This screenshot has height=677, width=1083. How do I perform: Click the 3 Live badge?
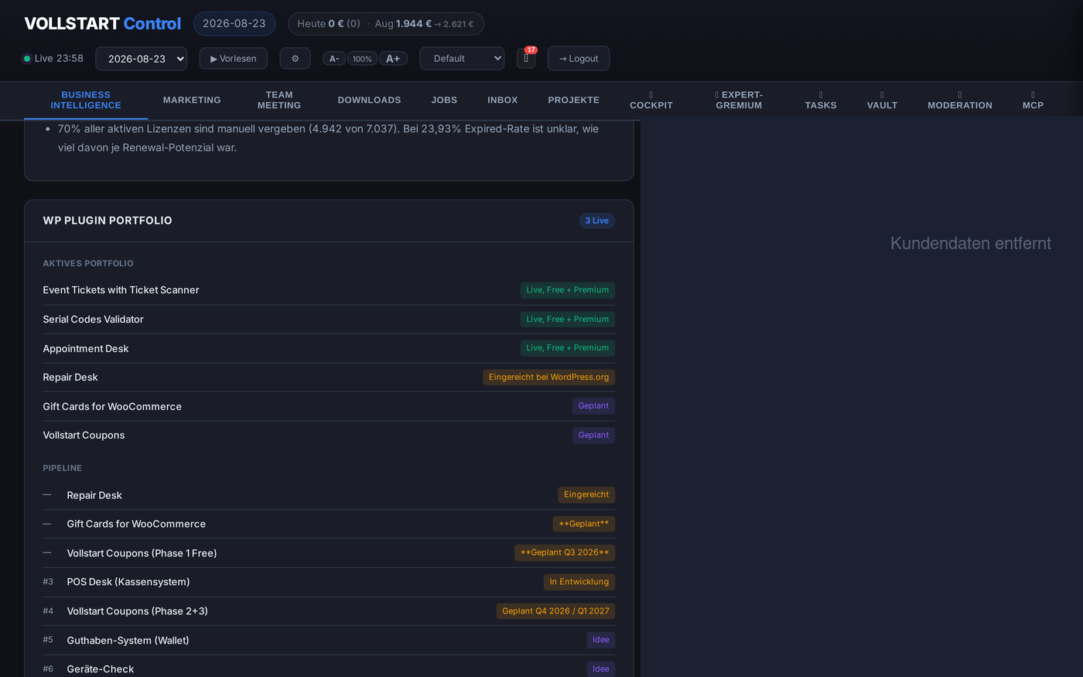(596, 221)
